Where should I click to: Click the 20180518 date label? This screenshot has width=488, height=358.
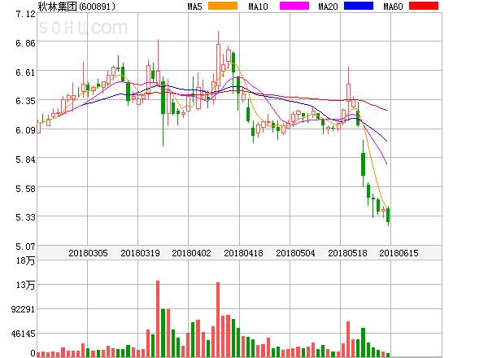point(347,253)
